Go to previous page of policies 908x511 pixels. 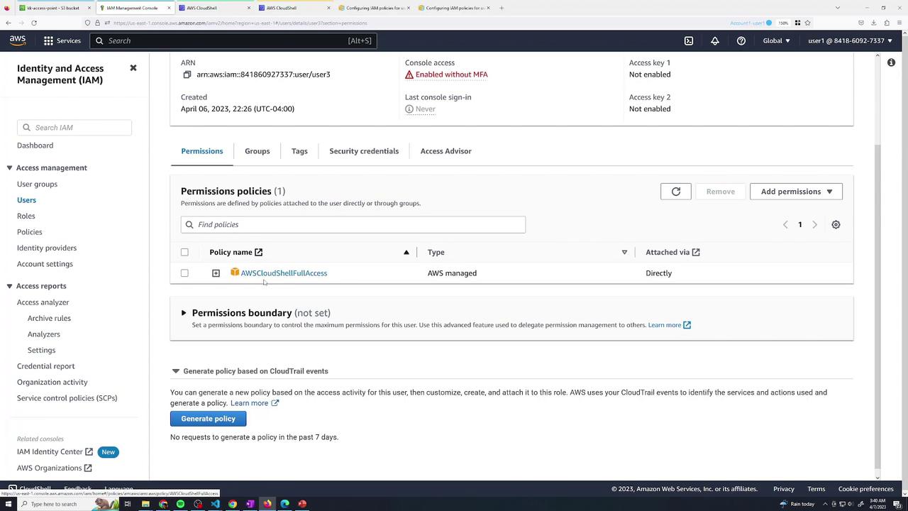pos(785,224)
